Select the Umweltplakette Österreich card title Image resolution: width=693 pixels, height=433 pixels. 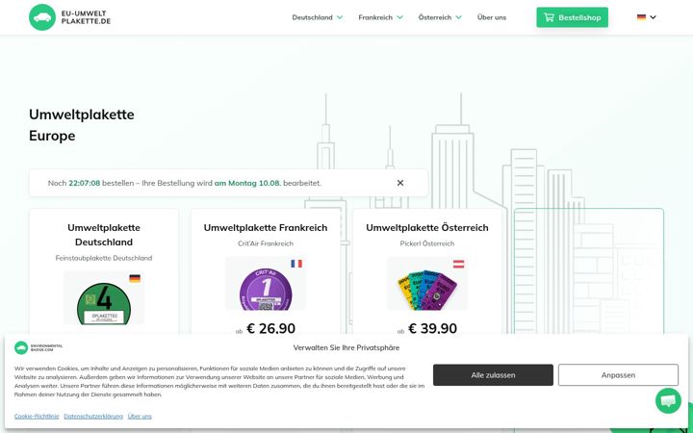tap(427, 227)
